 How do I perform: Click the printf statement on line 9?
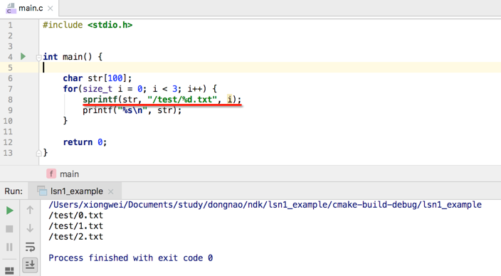pyautogui.click(x=132, y=110)
